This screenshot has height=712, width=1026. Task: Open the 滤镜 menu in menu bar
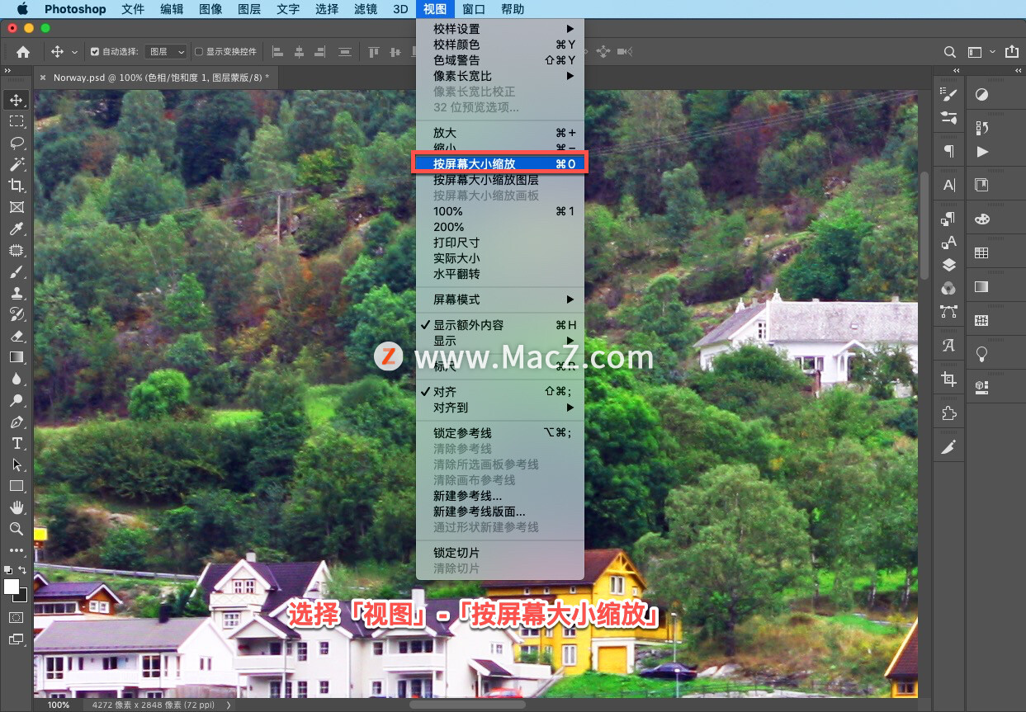pyautogui.click(x=366, y=9)
